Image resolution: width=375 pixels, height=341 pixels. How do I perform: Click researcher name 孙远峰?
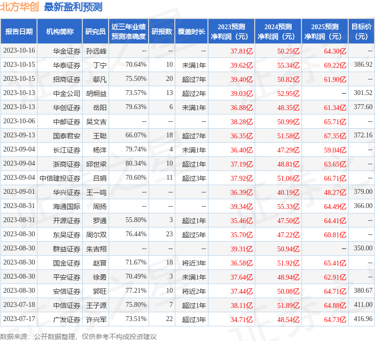pyautogui.click(x=96, y=51)
